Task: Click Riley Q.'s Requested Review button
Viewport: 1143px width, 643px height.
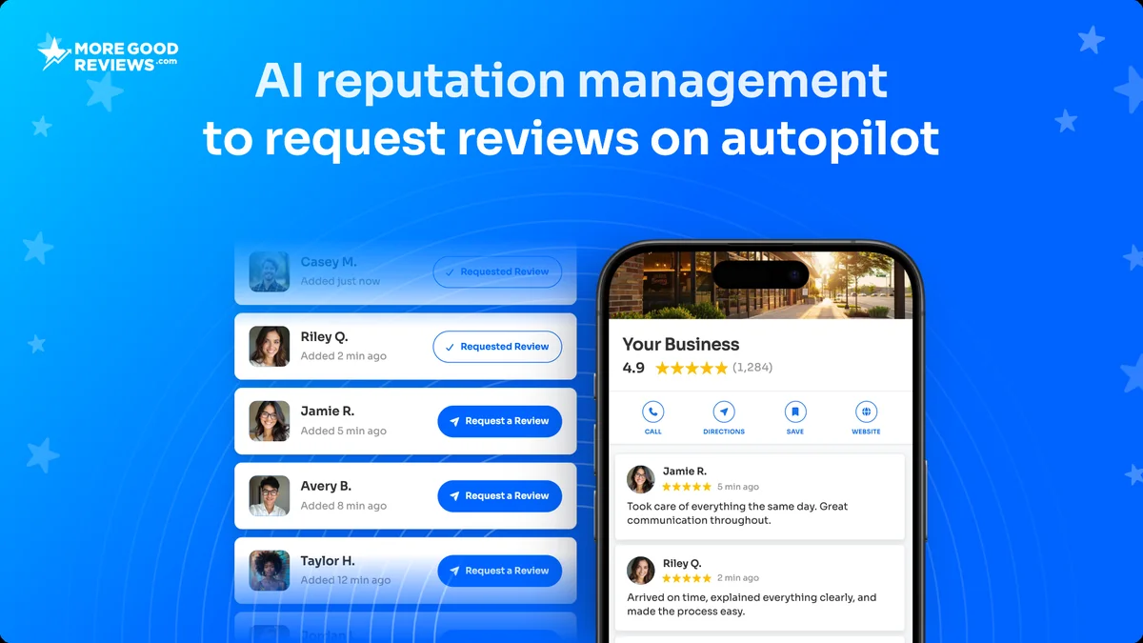Action: pyautogui.click(x=497, y=347)
